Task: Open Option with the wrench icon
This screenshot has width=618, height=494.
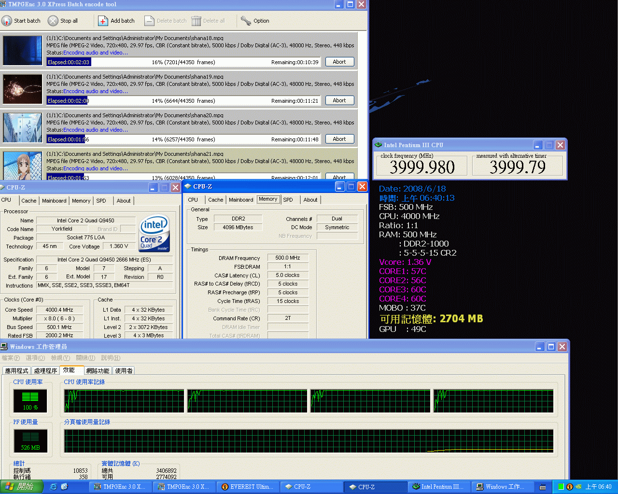Action: click(x=246, y=21)
